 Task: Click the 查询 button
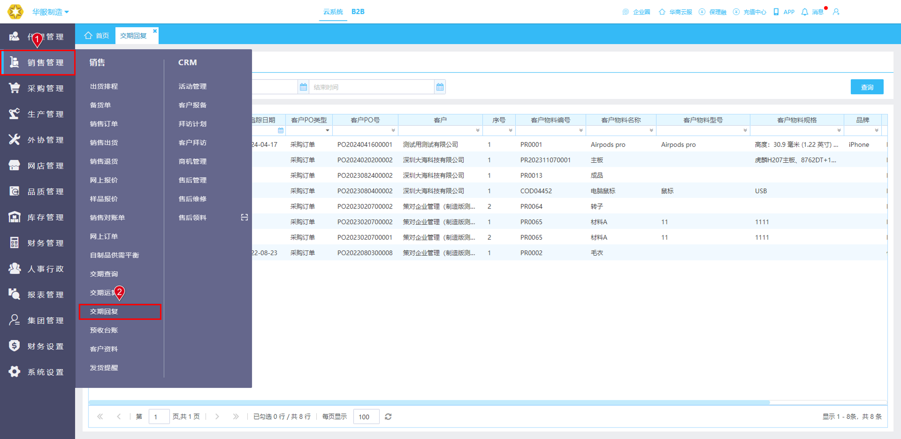click(x=867, y=87)
